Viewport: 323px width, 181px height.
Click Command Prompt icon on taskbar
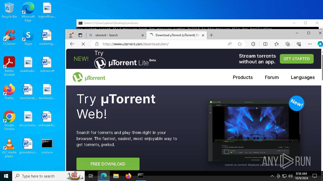click(x=141, y=176)
